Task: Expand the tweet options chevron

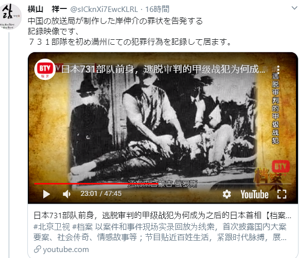Action: (x=295, y=8)
